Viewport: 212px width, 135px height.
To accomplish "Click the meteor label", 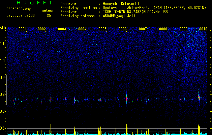I will point(48,10).
